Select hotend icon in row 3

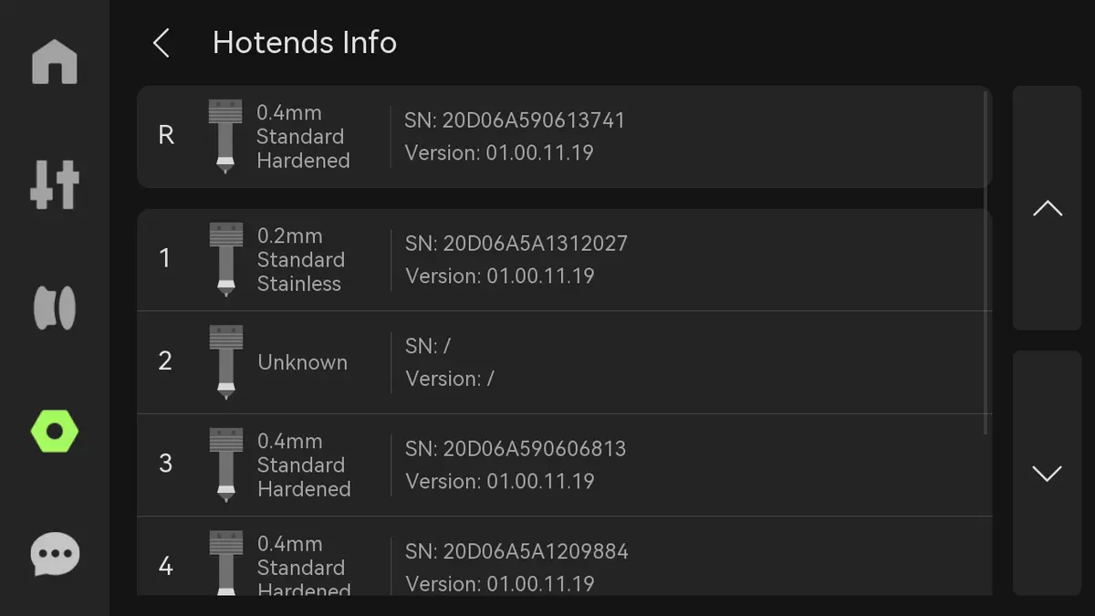click(x=225, y=465)
